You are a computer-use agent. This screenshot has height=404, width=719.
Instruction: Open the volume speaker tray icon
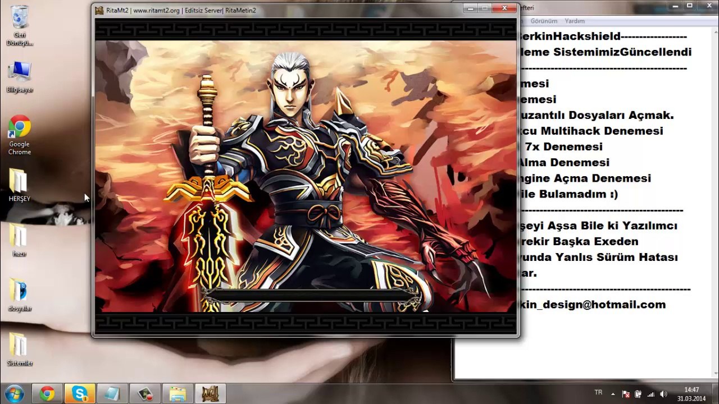(x=663, y=394)
